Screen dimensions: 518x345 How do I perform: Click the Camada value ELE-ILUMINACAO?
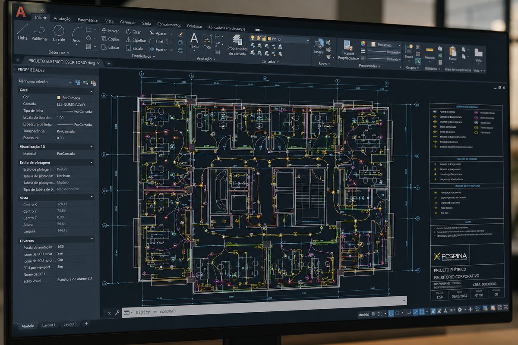pos(71,104)
